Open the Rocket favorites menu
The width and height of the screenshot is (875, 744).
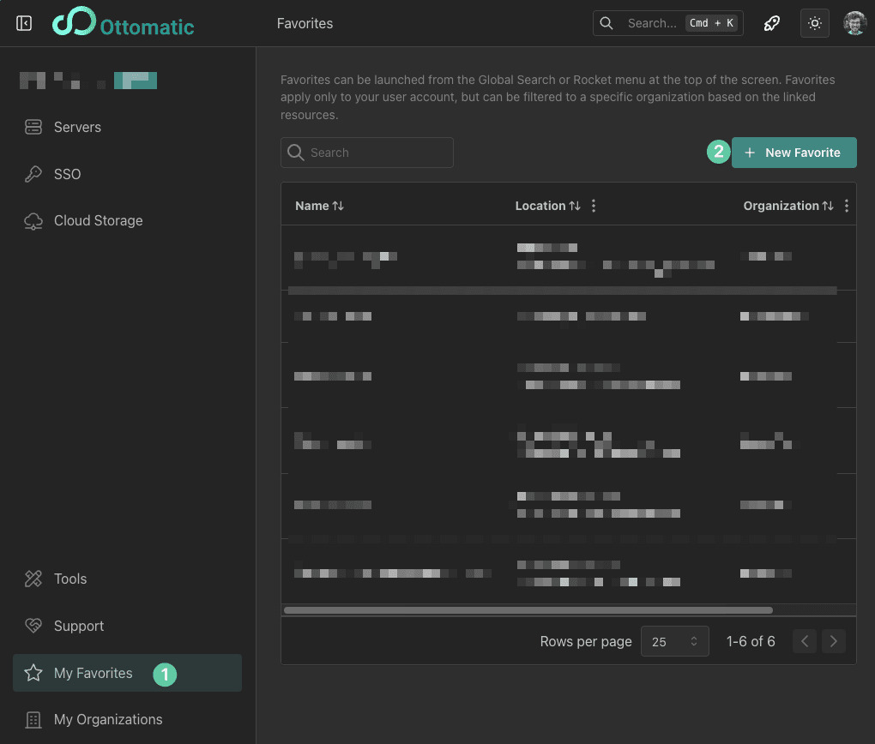tap(772, 23)
